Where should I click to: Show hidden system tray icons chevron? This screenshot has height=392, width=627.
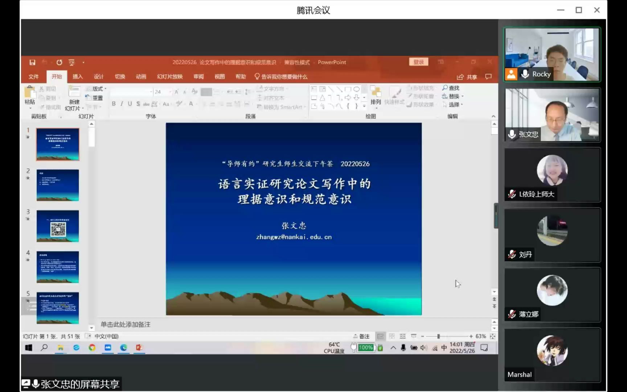point(393,348)
